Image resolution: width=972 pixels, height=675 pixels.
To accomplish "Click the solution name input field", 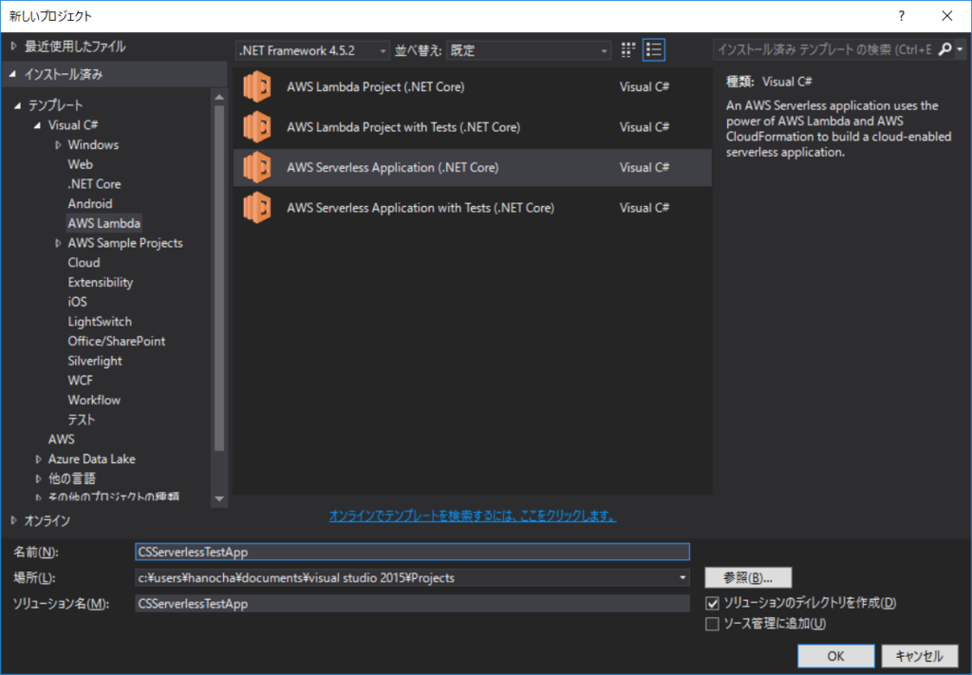I will pyautogui.click(x=412, y=604).
